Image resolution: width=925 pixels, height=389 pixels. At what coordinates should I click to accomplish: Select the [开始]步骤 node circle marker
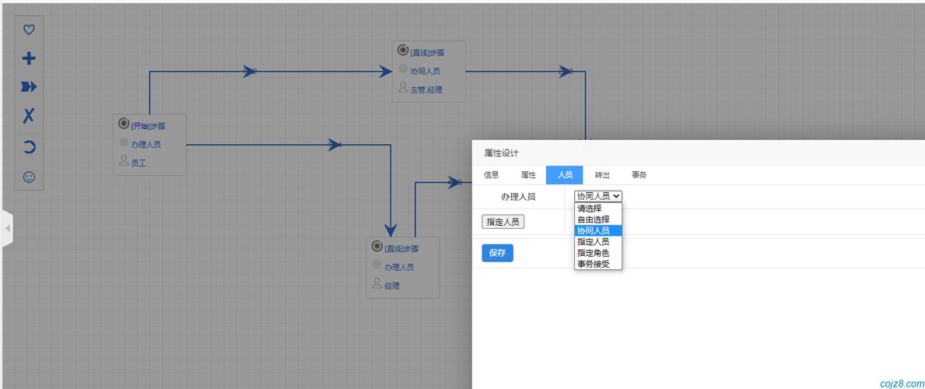click(123, 124)
